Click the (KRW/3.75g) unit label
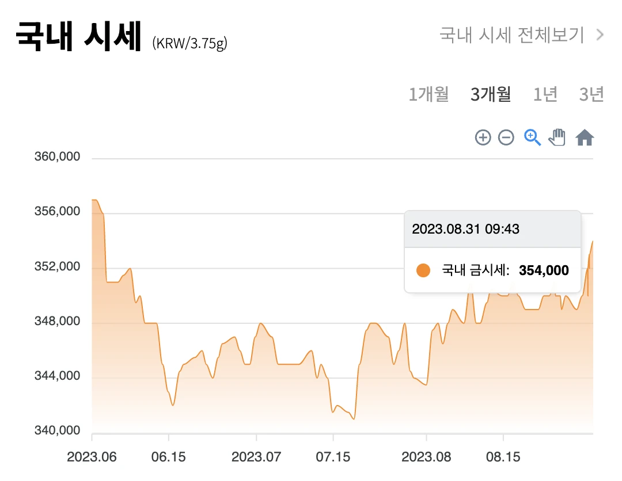Viewport: 622px width, 481px height. pyautogui.click(x=191, y=43)
